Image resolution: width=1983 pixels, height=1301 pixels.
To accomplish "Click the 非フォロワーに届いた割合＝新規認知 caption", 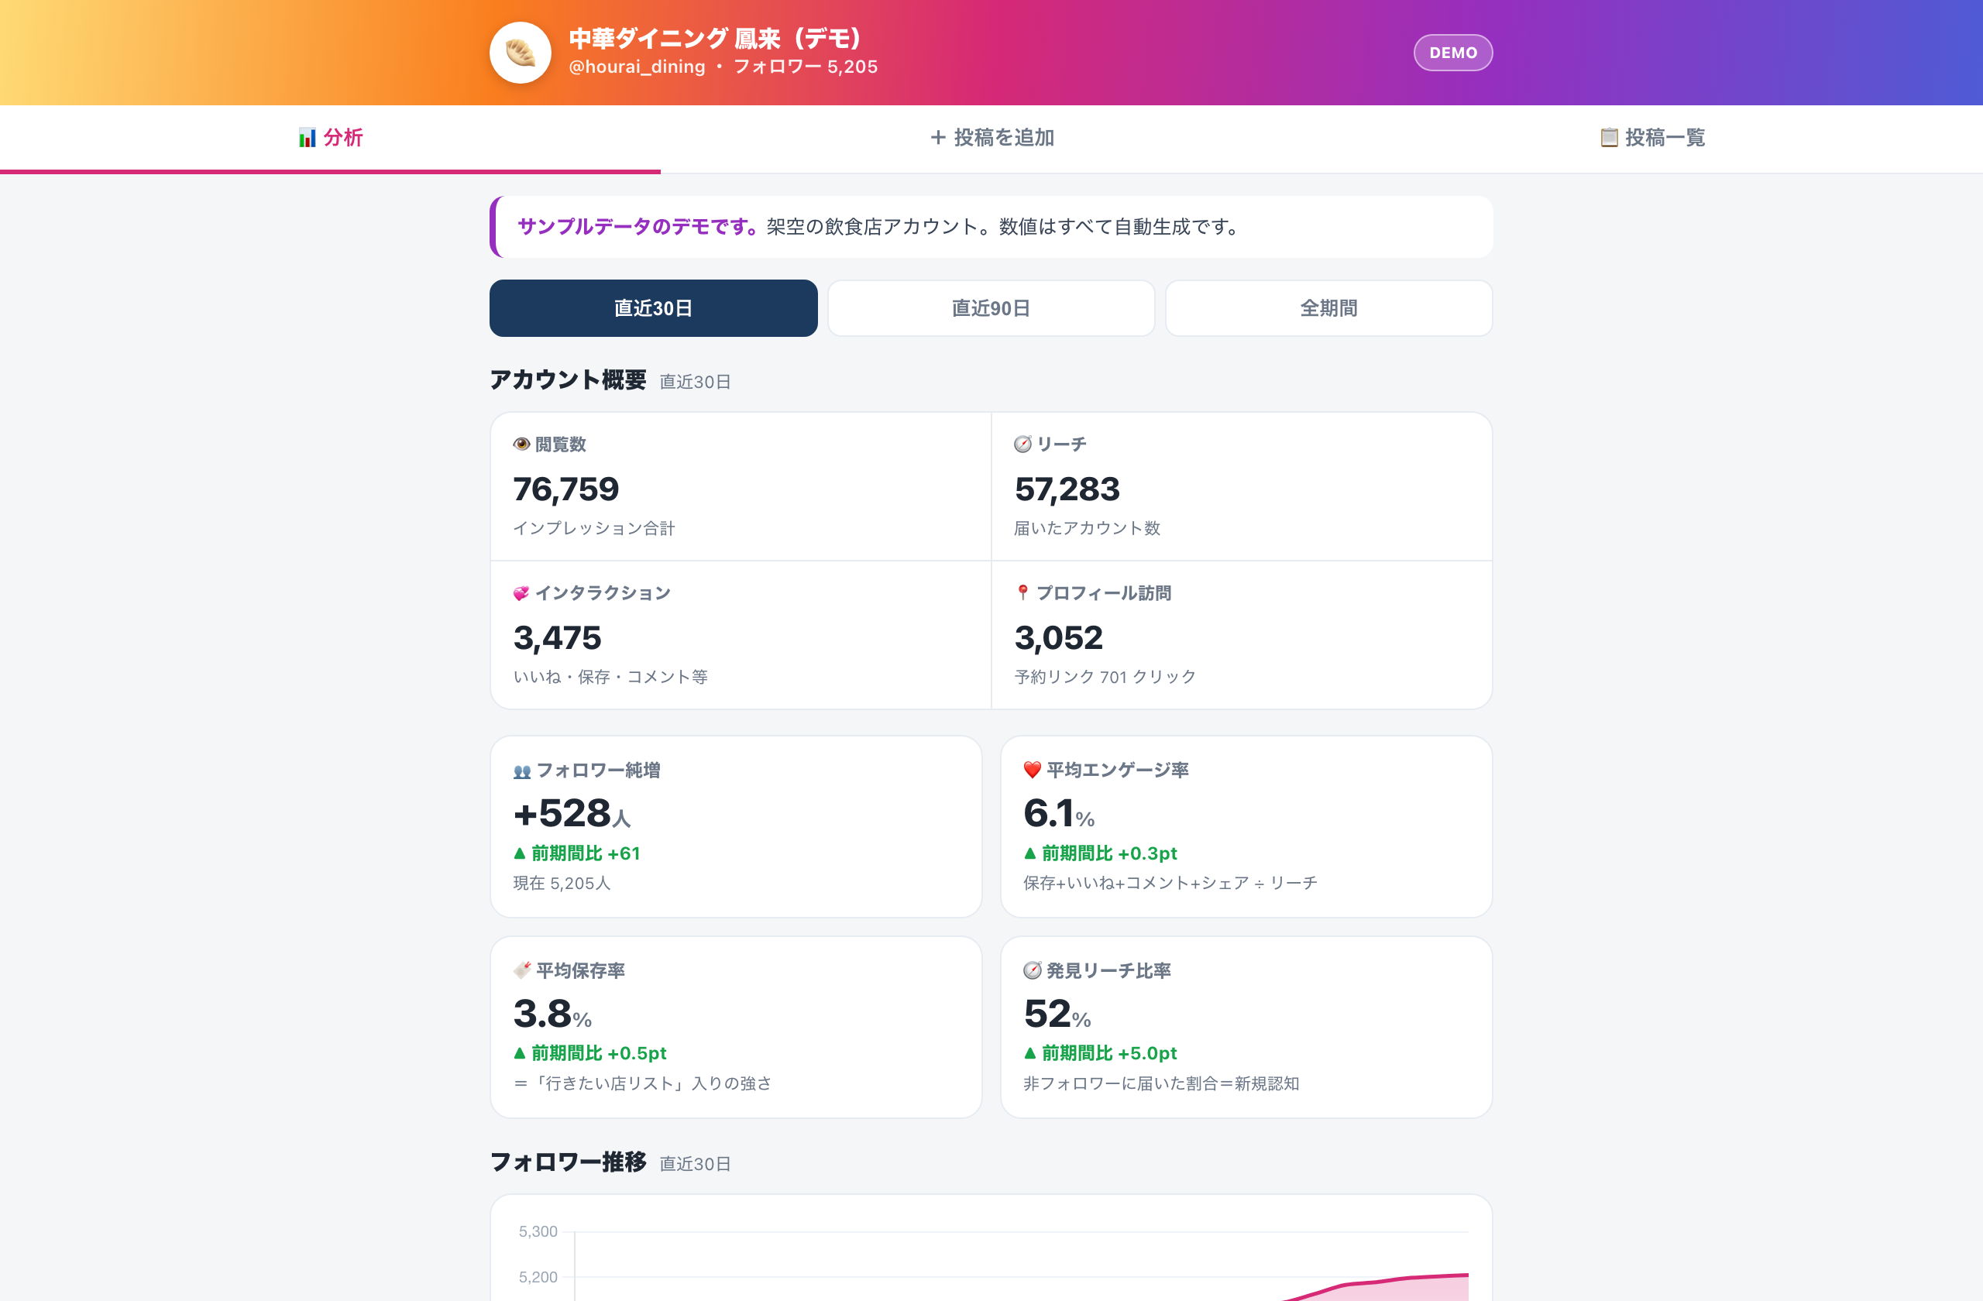I will [x=1160, y=1083].
